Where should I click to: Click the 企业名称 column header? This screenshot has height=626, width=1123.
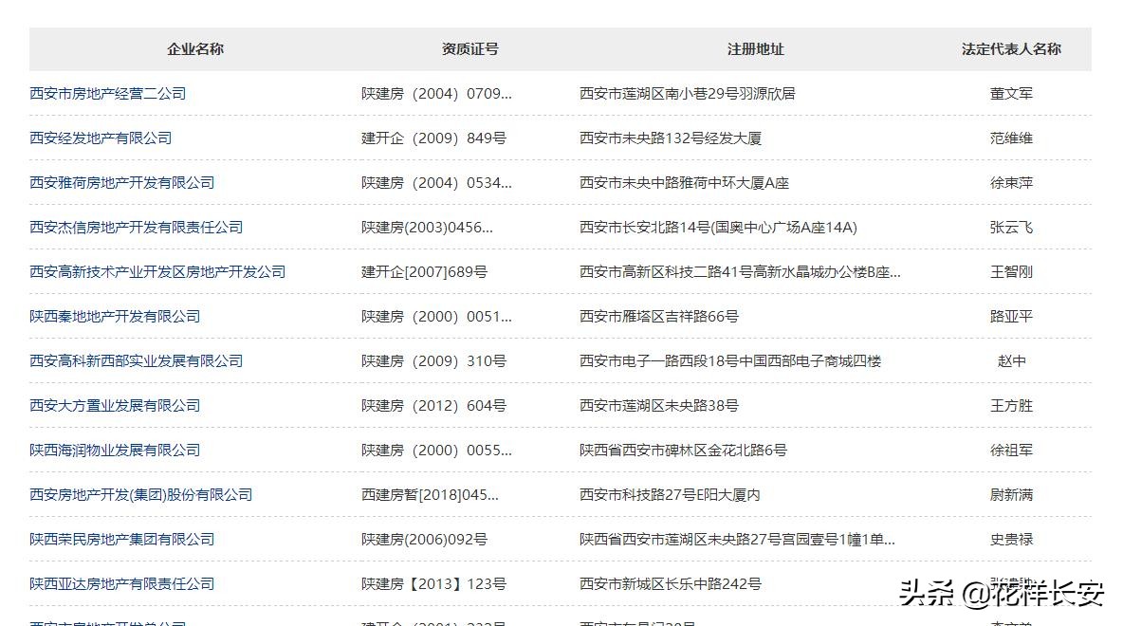click(193, 48)
